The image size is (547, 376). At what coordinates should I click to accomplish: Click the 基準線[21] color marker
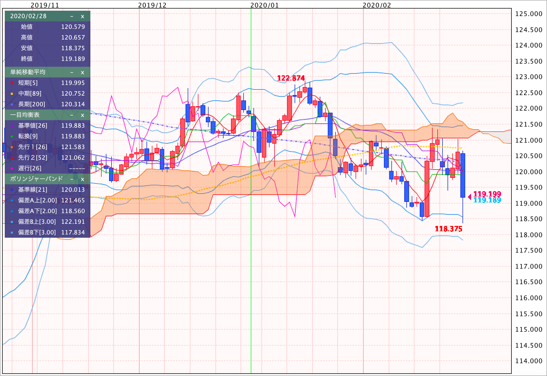(x=12, y=190)
